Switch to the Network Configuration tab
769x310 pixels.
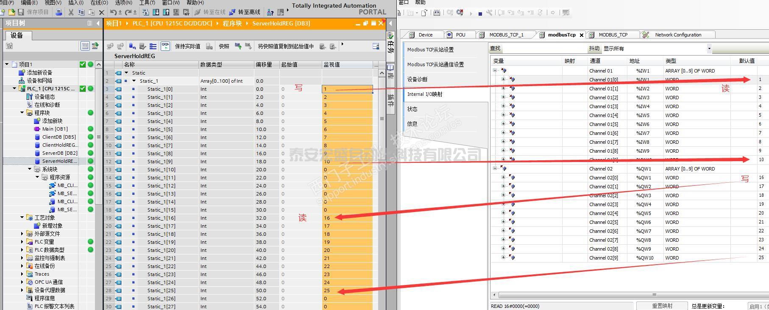pyautogui.click(x=677, y=35)
